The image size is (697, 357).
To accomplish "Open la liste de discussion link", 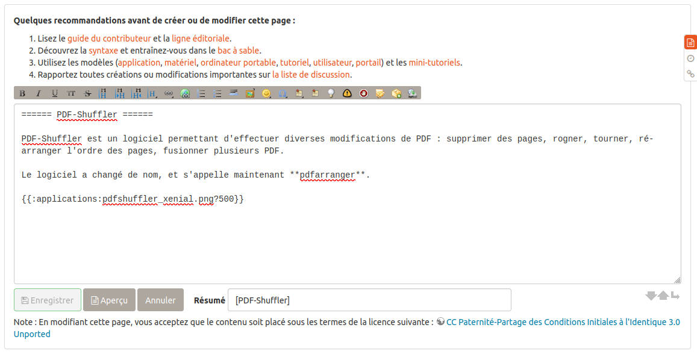I will tap(311, 75).
